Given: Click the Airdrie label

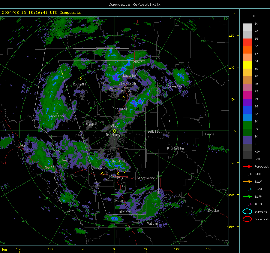Looking at the screenshot, I should click(x=118, y=161).
